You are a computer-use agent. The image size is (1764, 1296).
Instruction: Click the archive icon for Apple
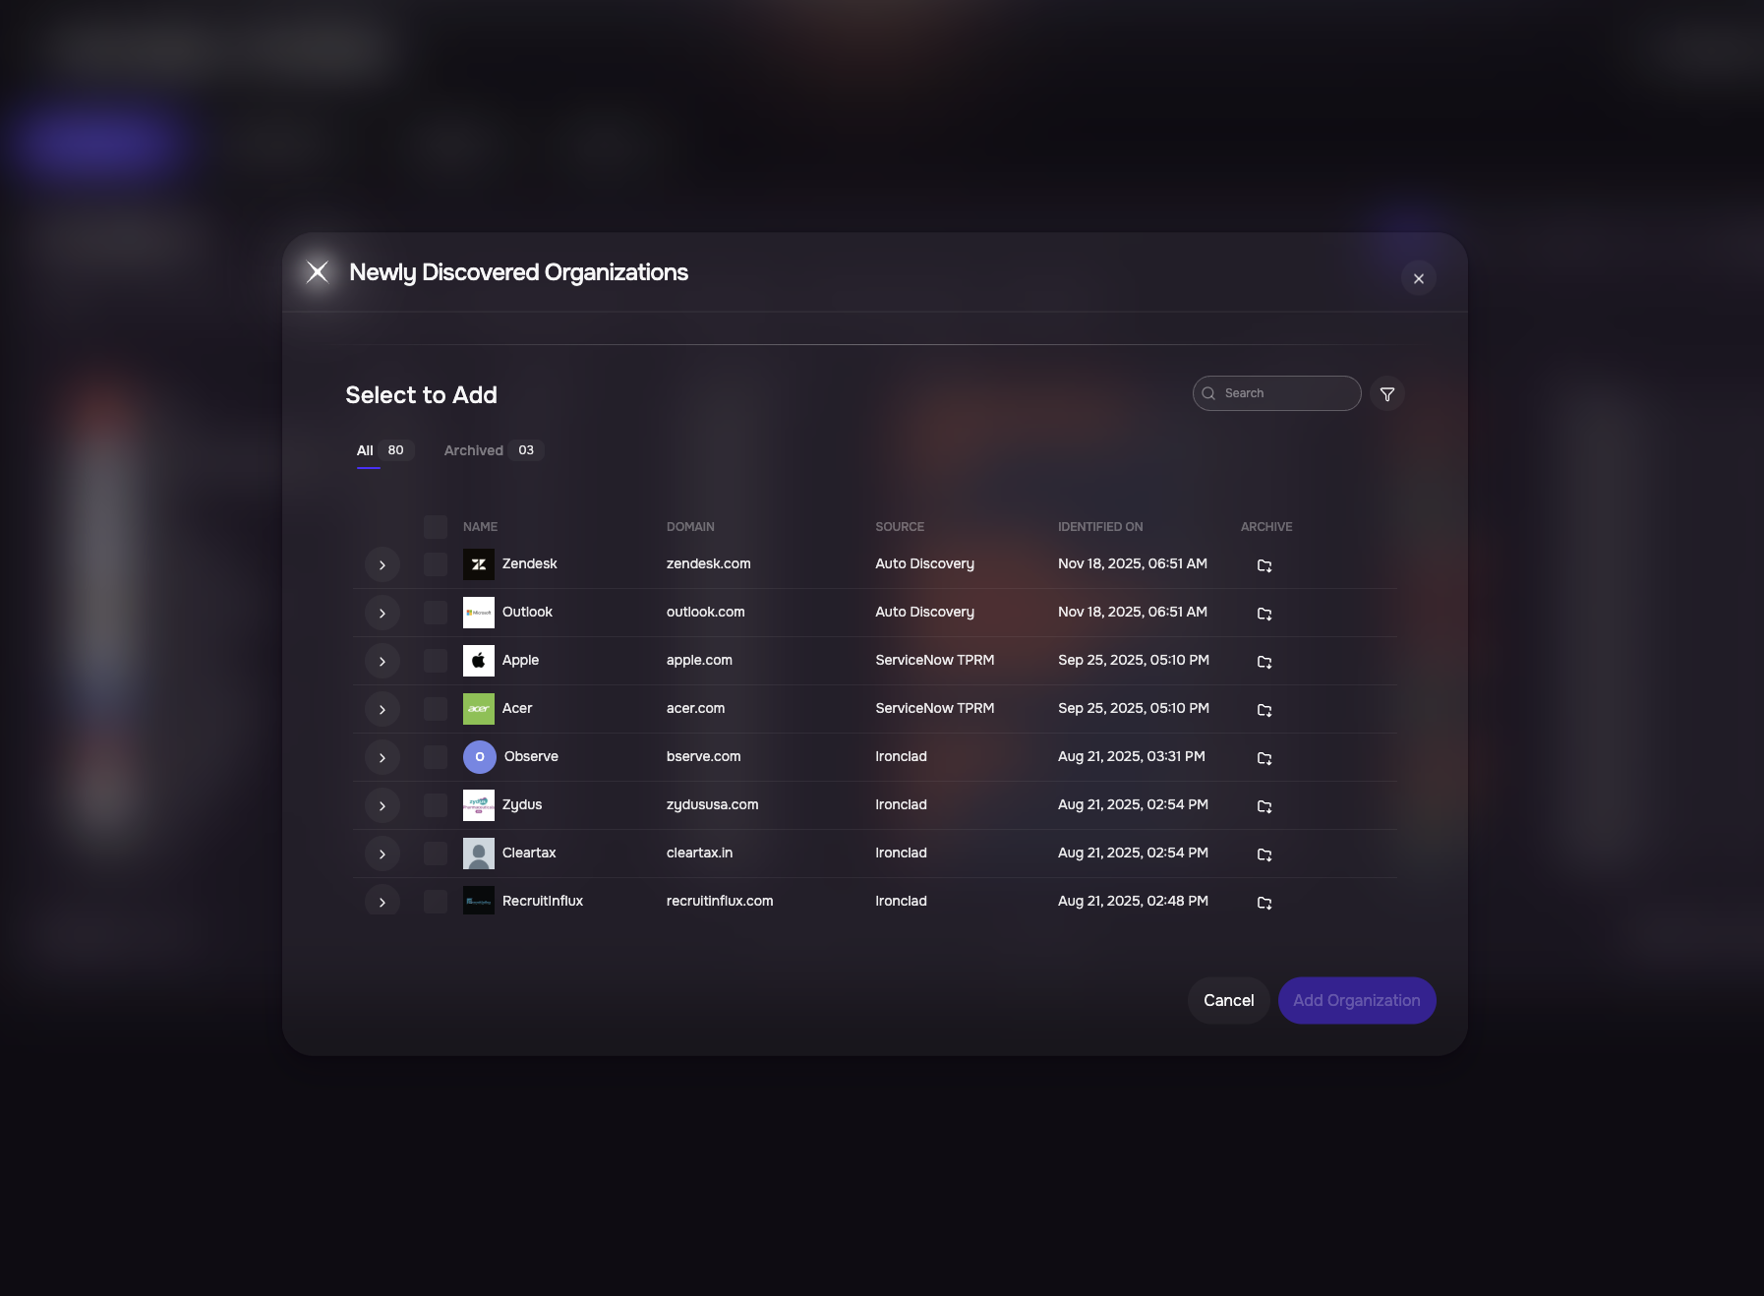tap(1264, 662)
